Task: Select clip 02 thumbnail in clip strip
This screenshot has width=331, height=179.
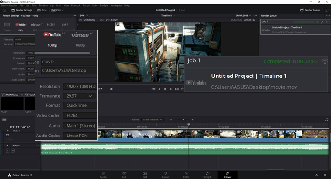Action: pos(29,103)
